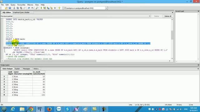This screenshot has width=200, height=112.
Task: Click the editor scroll up arrow
Action: click(172, 20)
